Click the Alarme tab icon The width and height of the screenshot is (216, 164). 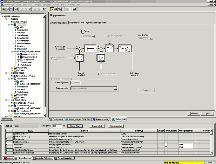[x=5, y=158]
